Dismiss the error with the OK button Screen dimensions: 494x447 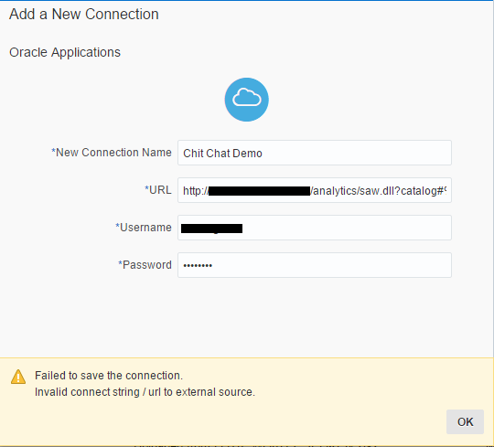click(x=465, y=421)
